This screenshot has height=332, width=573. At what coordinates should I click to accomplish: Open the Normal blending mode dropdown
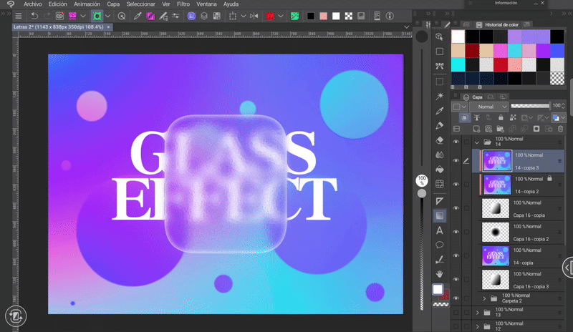pos(490,107)
